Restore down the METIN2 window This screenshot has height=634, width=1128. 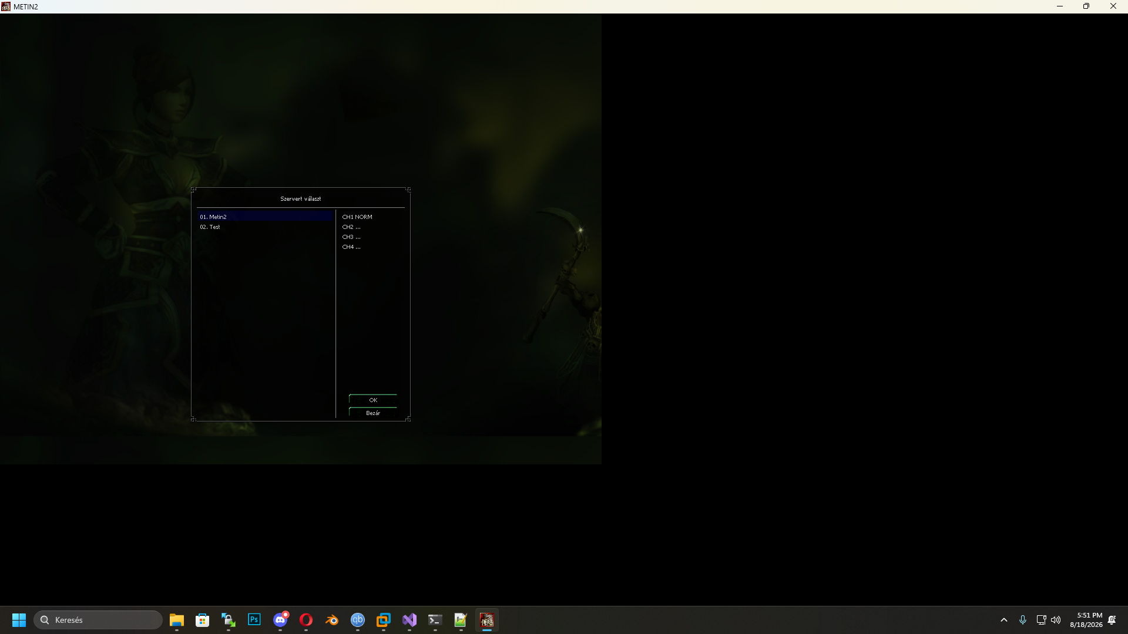(1086, 6)
